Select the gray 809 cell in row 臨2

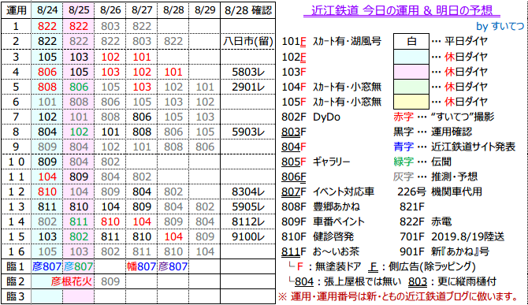tap(110, 281)
